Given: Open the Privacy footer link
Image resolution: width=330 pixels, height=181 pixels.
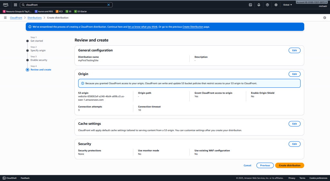Looking at the screenshot, I should (292, 178).
